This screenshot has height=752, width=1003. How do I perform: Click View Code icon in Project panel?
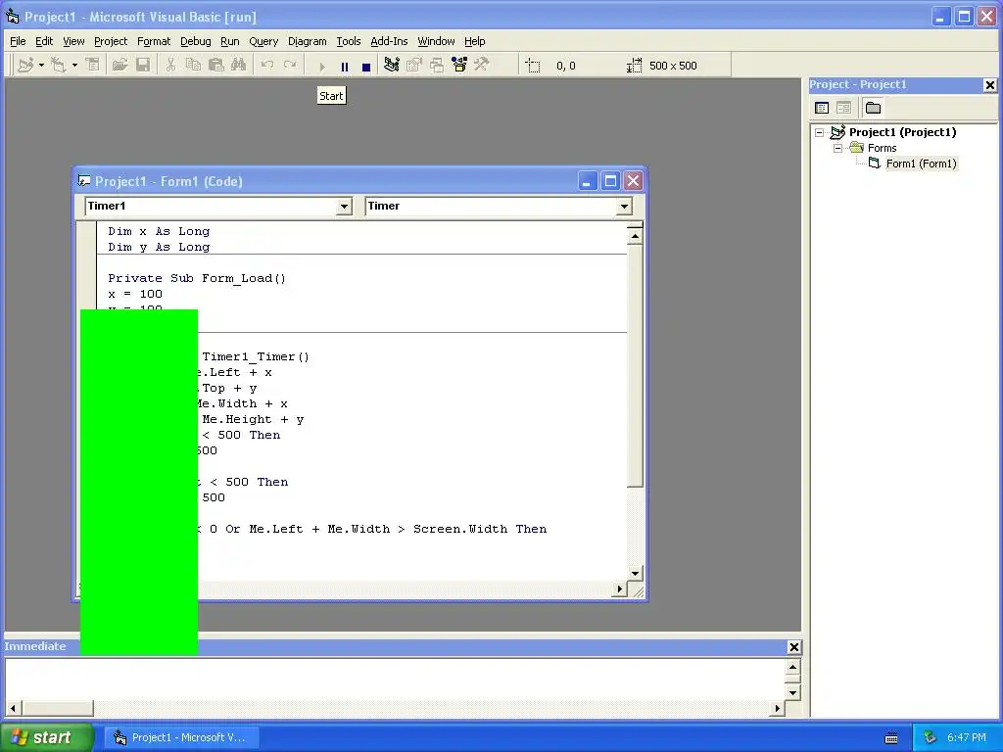pos(822,108)
